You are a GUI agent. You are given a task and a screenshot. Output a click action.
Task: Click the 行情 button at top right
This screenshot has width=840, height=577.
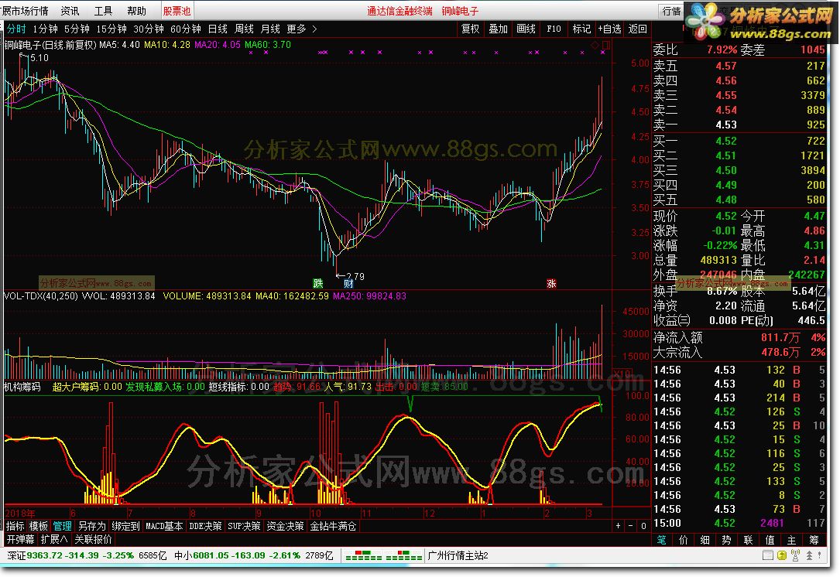pyautogui.click(x=671, y=11)
